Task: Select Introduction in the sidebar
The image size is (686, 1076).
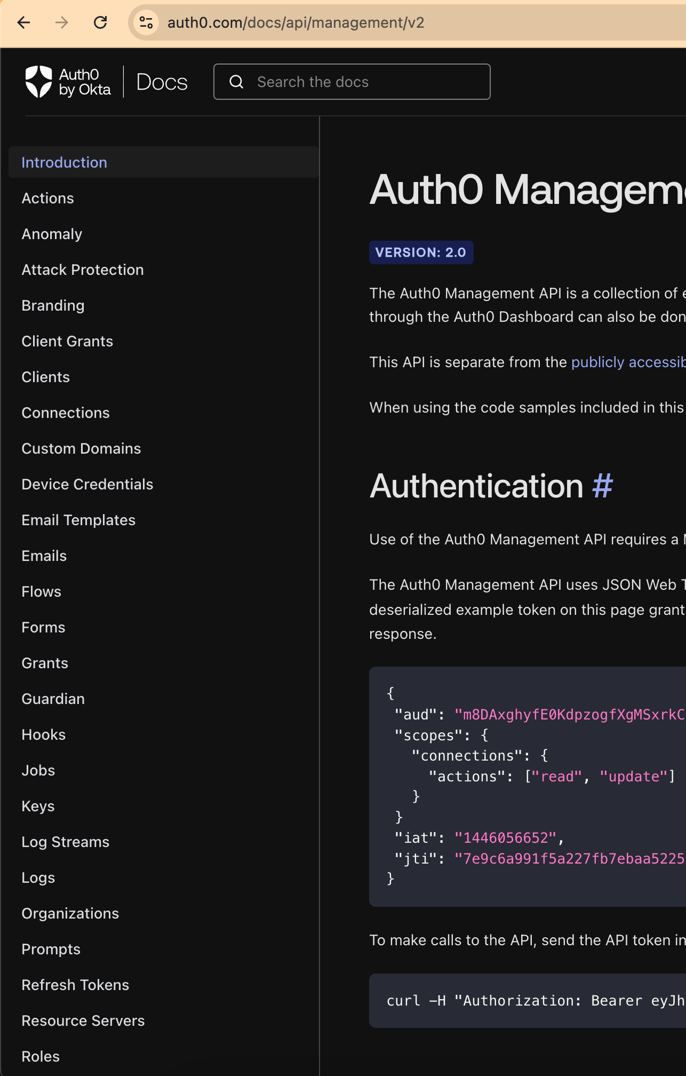Action: coord(164,162)
